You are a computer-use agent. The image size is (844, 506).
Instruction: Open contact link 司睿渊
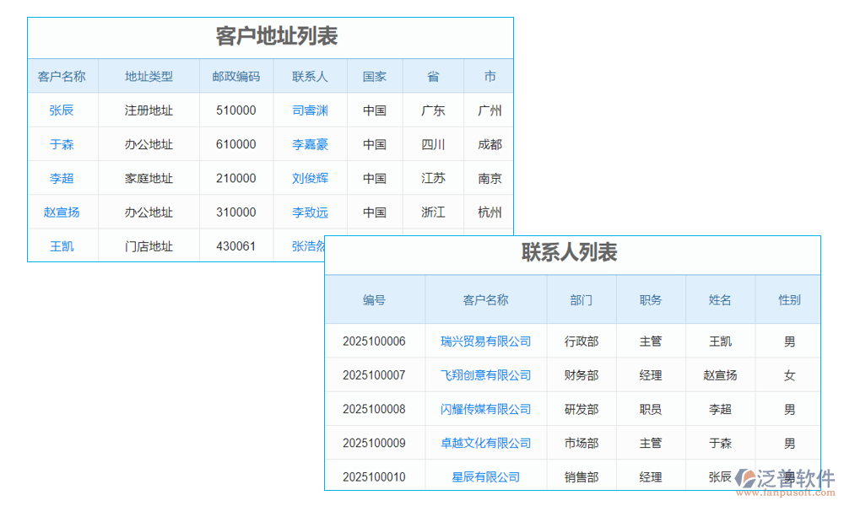tap(310, 110)
